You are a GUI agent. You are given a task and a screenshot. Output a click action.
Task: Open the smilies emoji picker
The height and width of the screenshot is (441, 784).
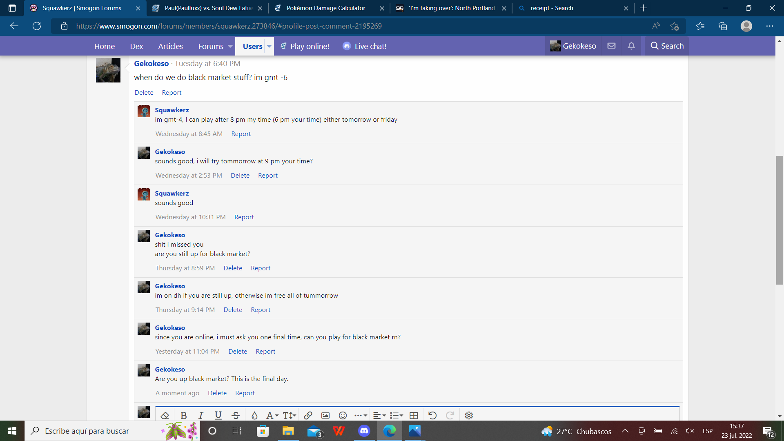pos(343,415)
